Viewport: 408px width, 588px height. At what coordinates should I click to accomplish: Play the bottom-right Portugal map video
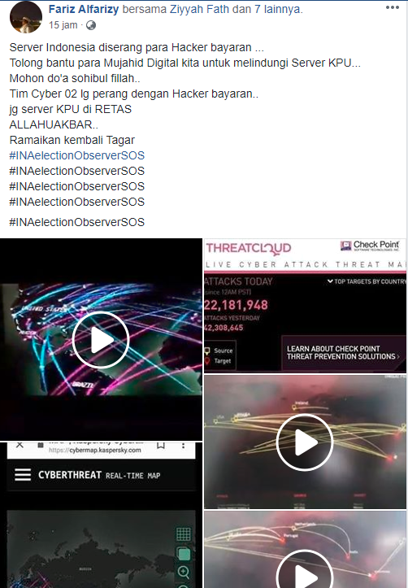coord(305,570)
